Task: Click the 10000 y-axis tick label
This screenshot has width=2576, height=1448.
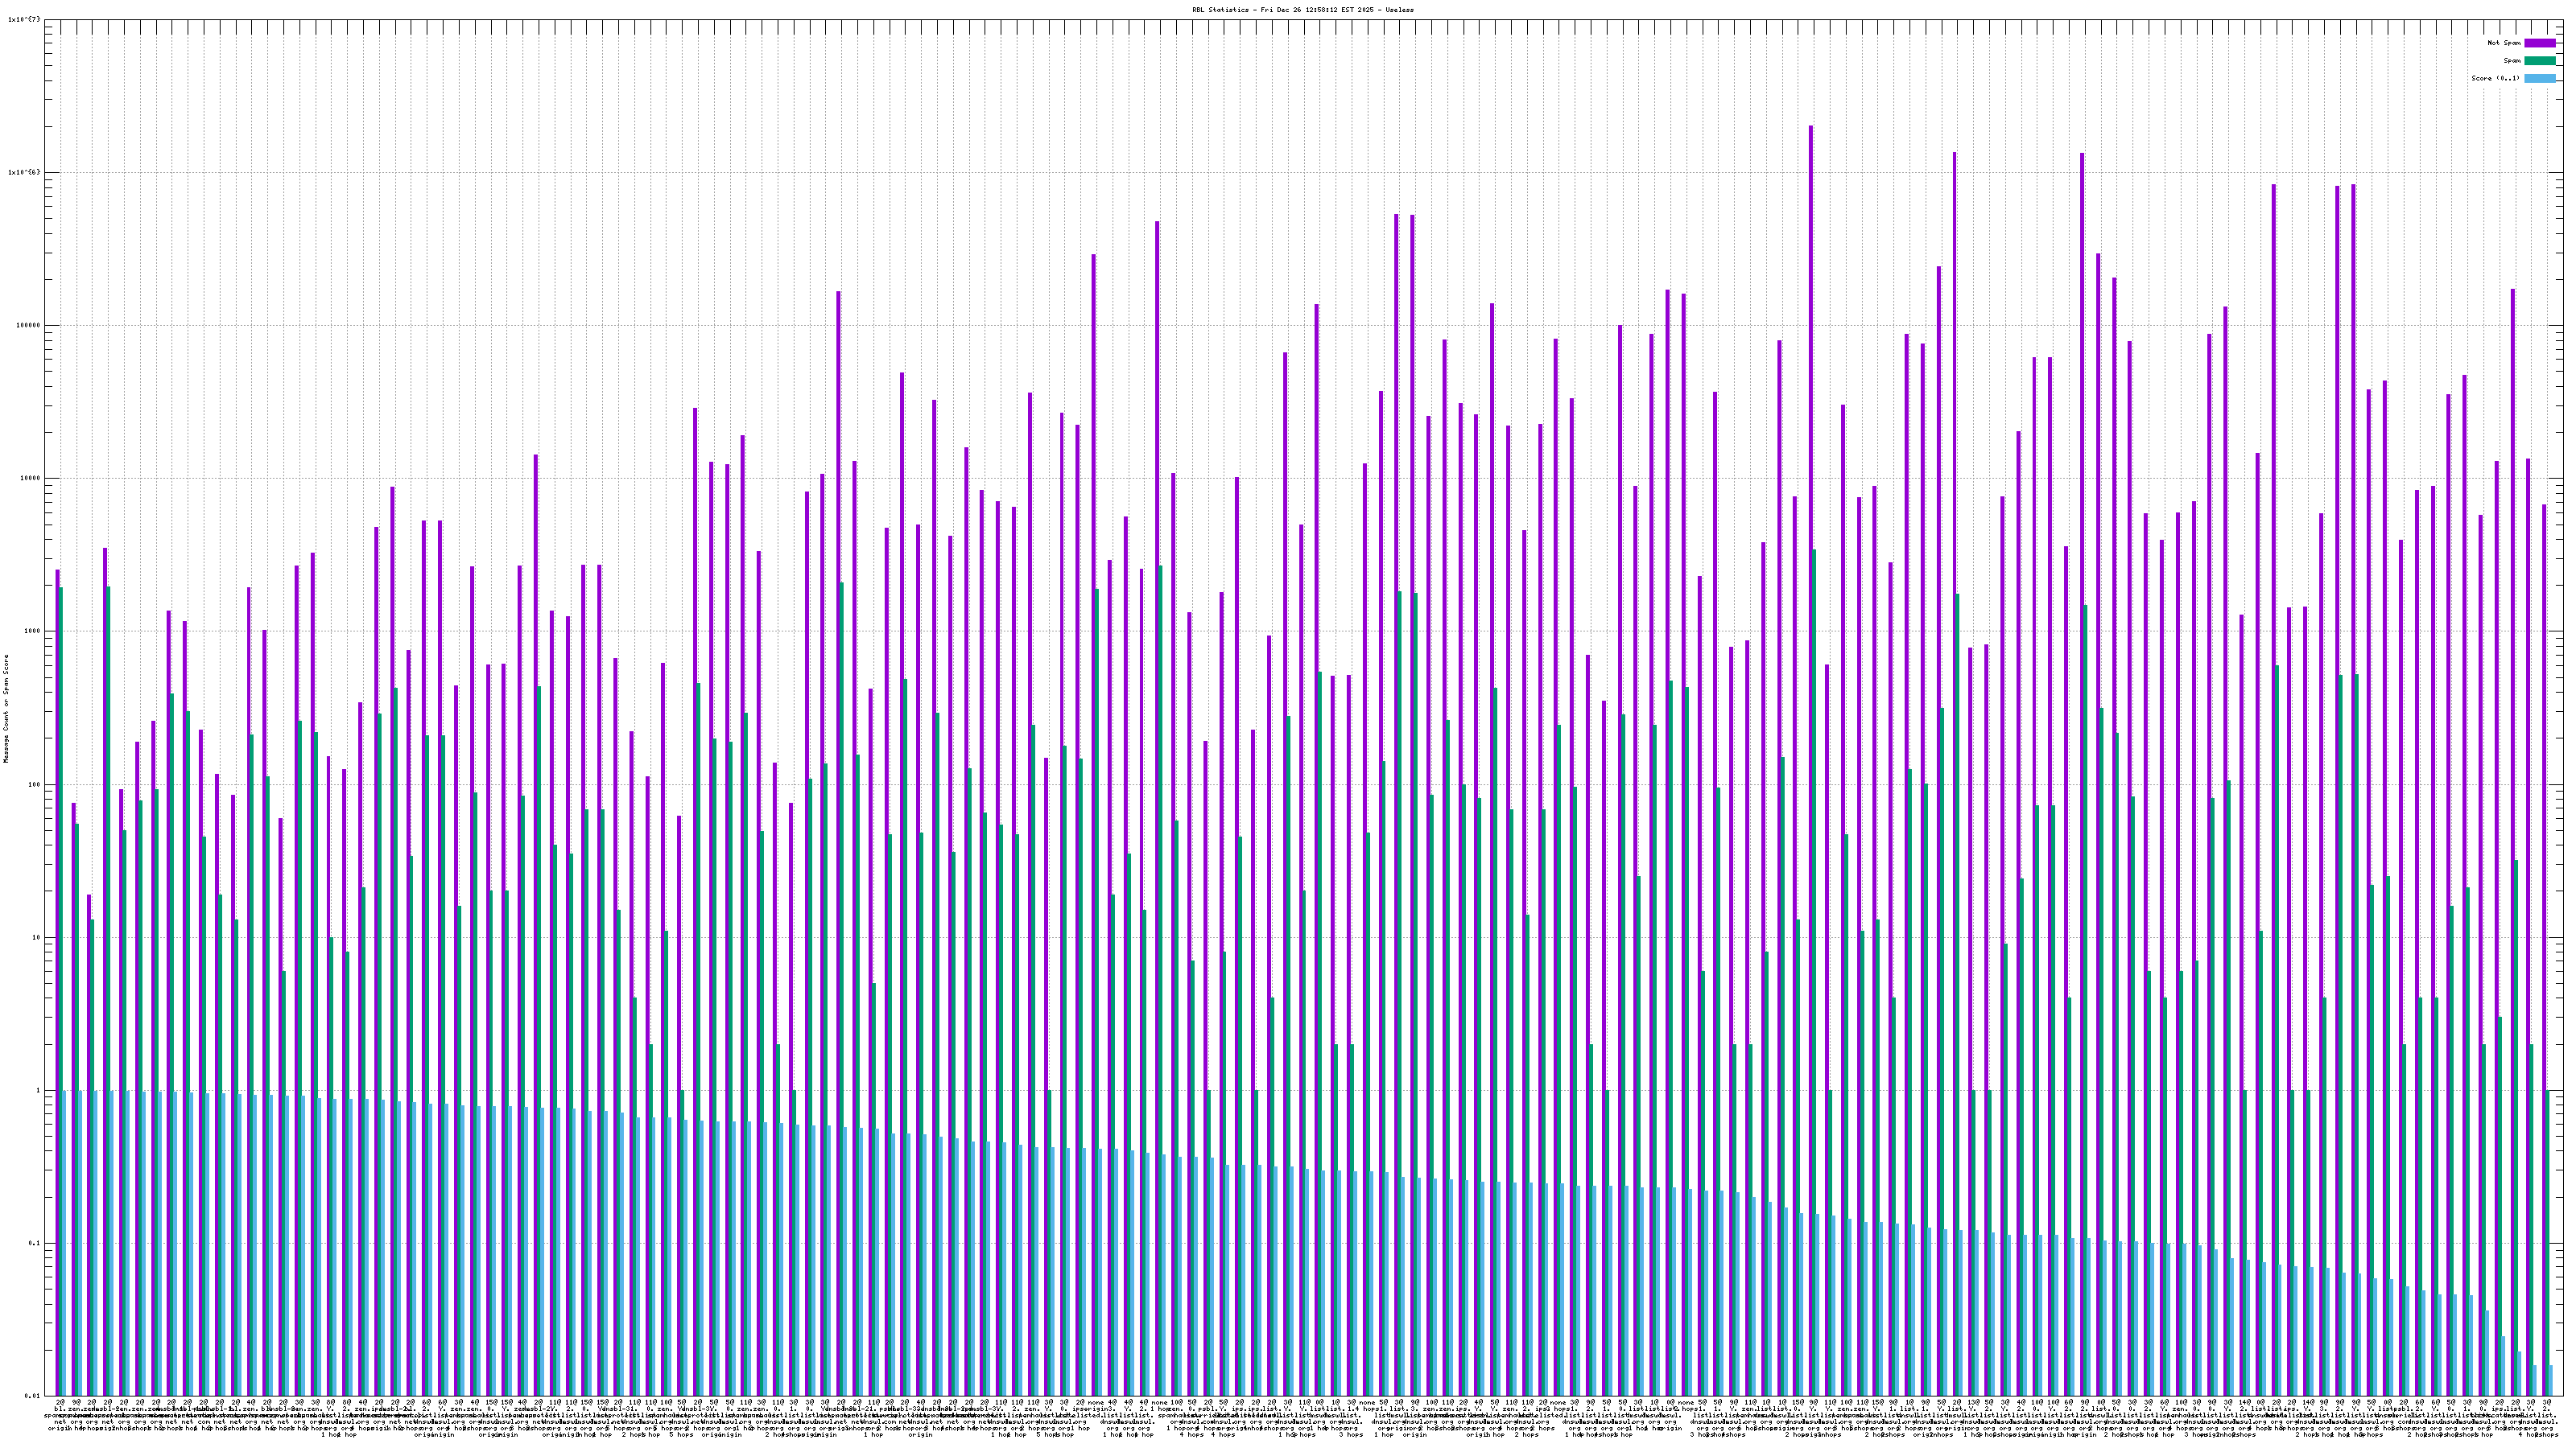Action: (30, 479)
